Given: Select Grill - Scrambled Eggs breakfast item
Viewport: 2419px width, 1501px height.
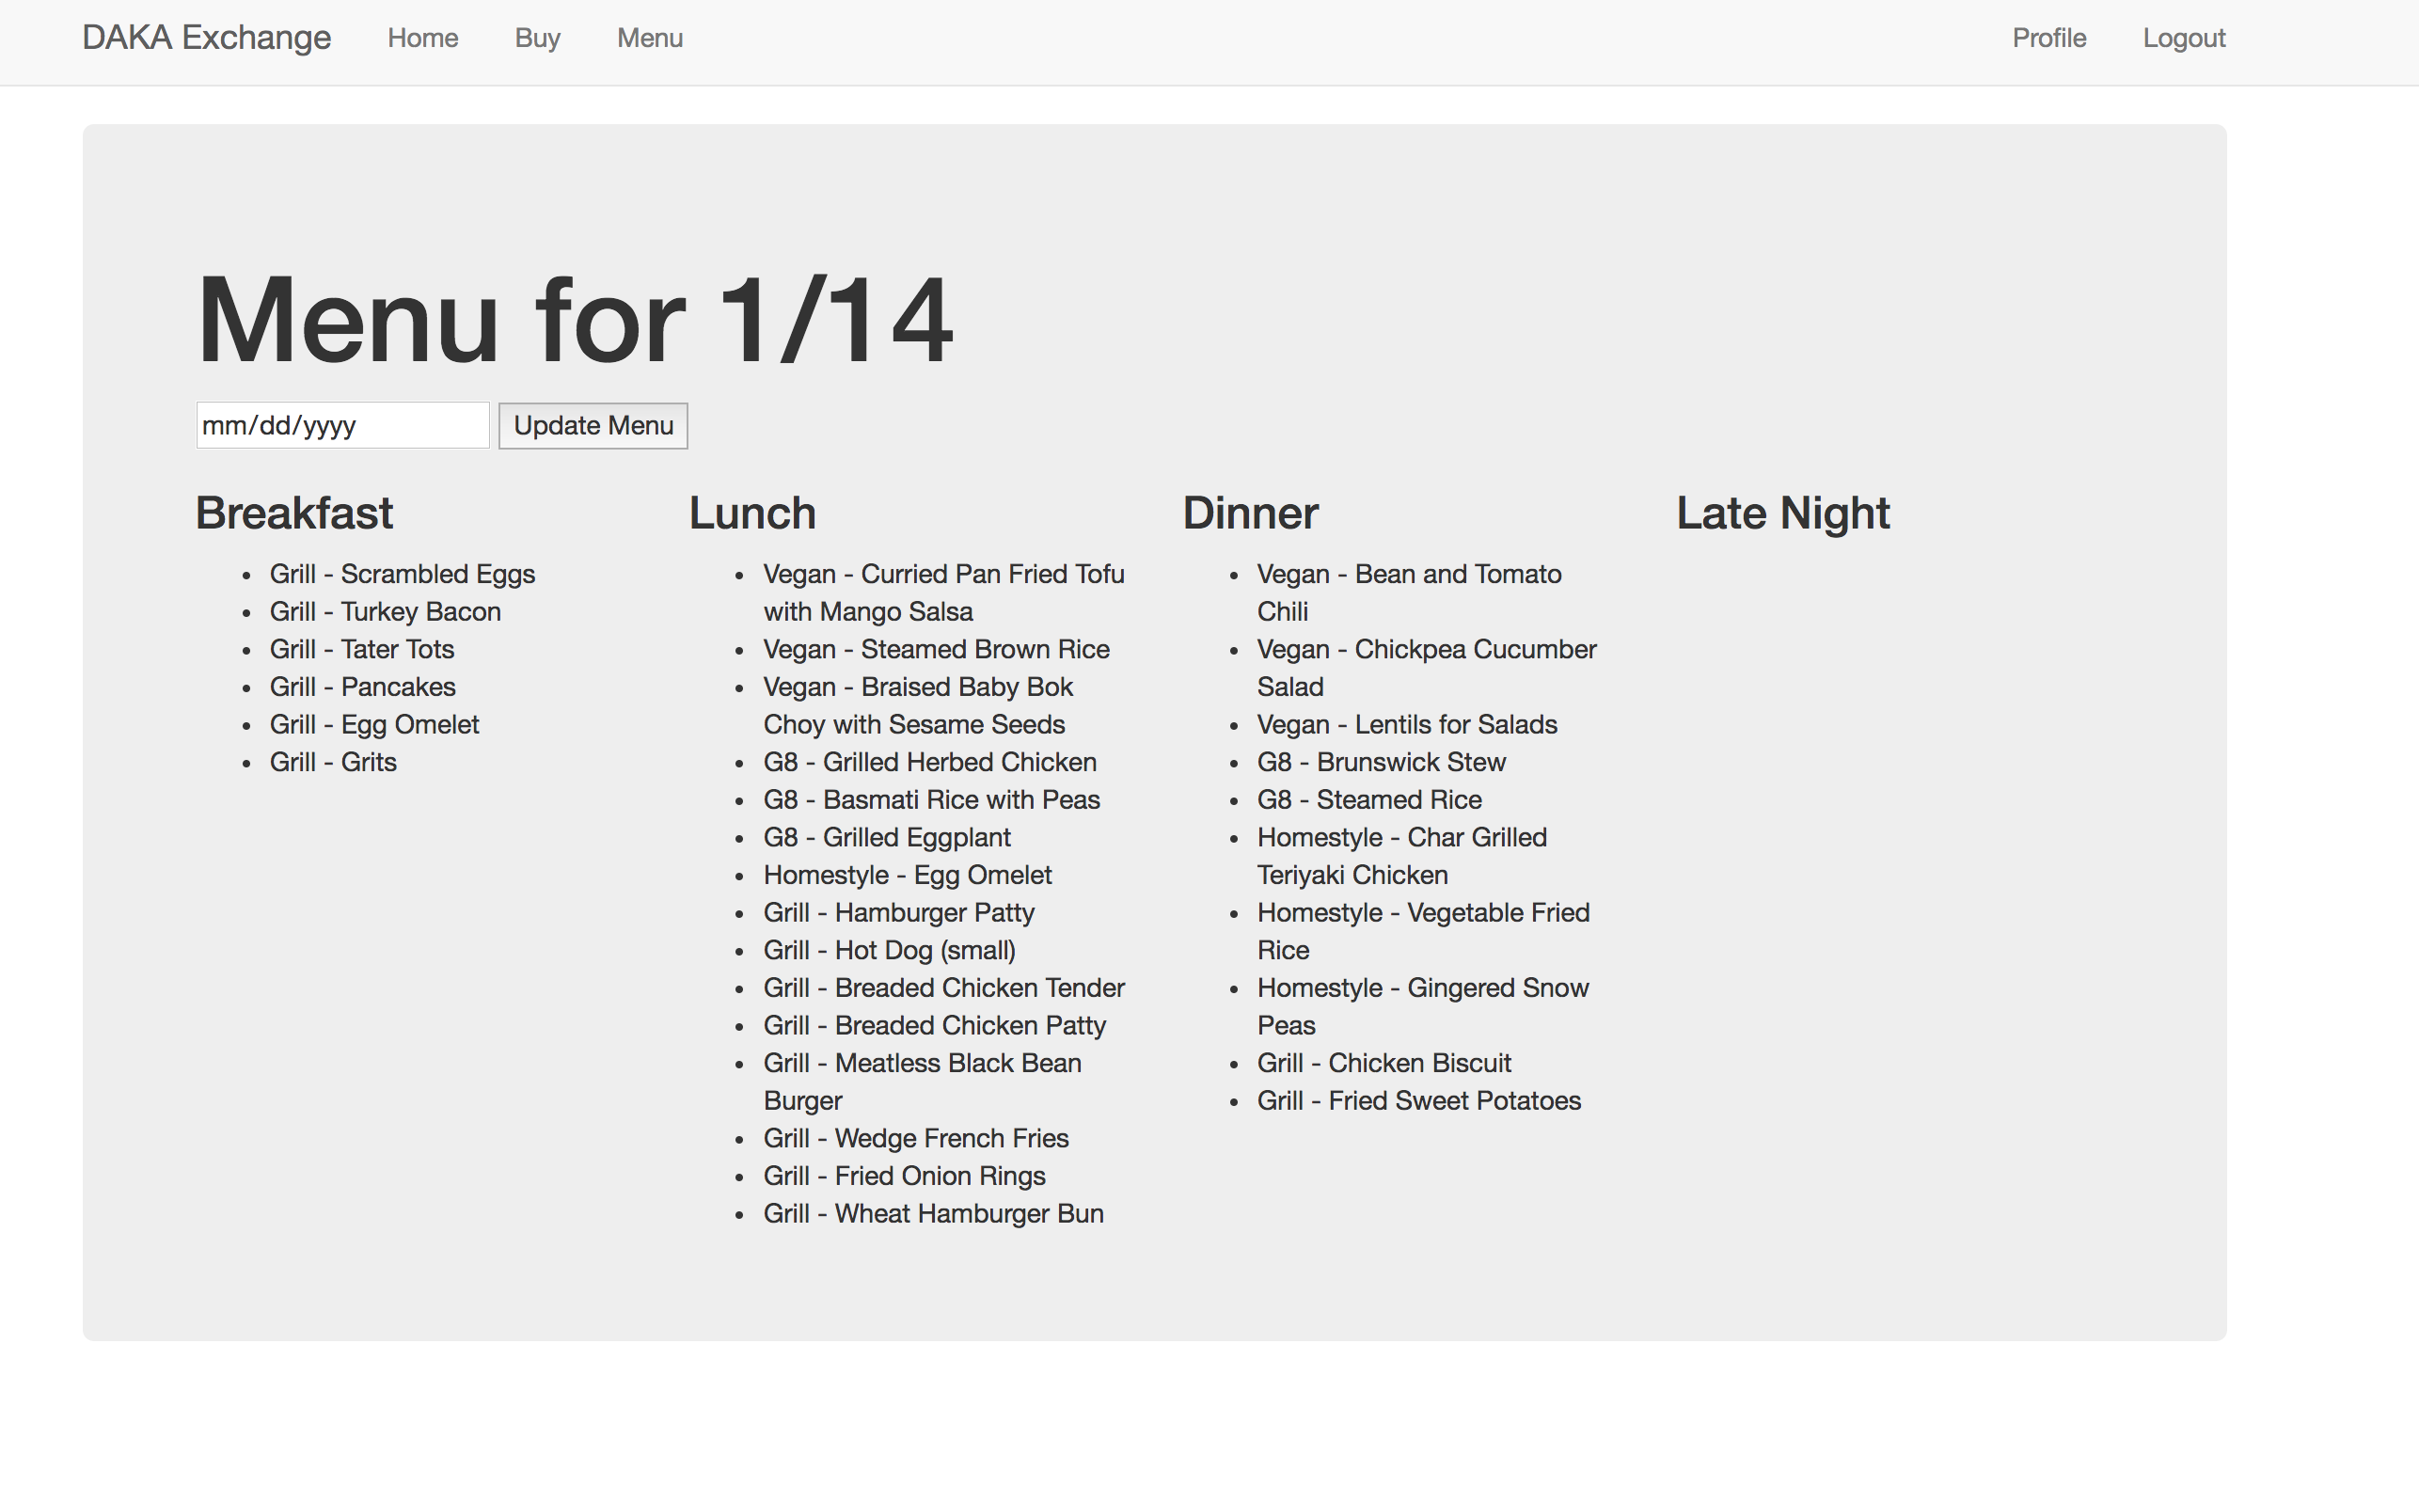Looking at the screenshot, I should pos(402,574).
